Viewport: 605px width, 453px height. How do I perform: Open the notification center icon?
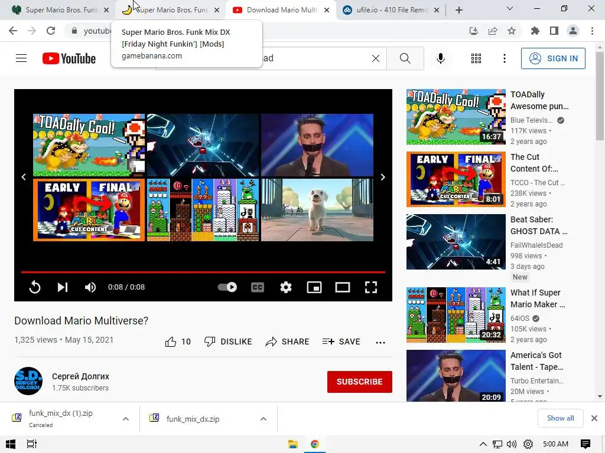(586, 444)
